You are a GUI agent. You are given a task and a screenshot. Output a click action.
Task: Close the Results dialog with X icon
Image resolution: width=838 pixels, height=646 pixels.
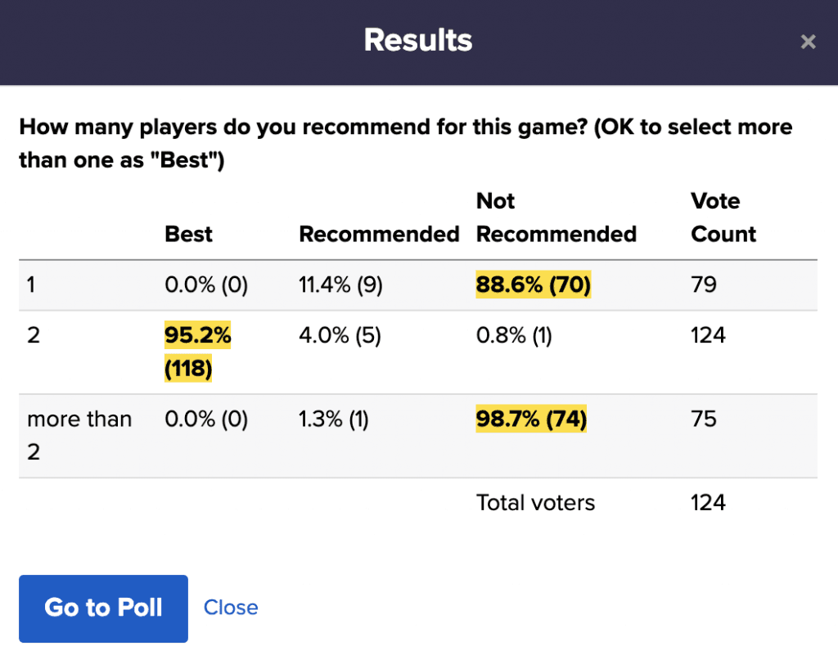[x=808, y=42]
